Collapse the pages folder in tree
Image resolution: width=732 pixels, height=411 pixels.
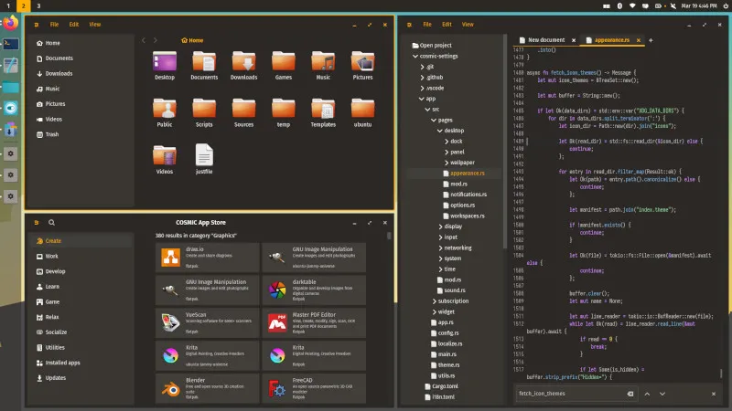(x=434, y=120)
